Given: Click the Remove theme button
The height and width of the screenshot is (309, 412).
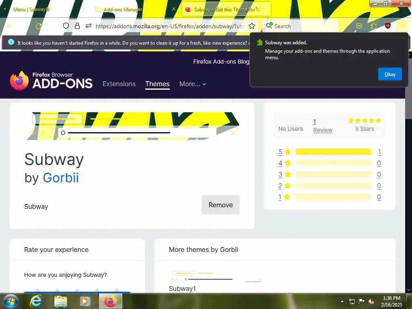Looking at the screenshot, I should pyautogui.click(x=220, y=205).
